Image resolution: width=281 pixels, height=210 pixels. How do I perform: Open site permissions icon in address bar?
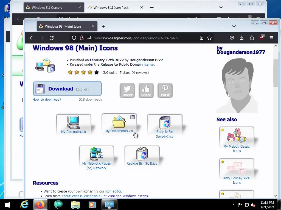point(89,38)
